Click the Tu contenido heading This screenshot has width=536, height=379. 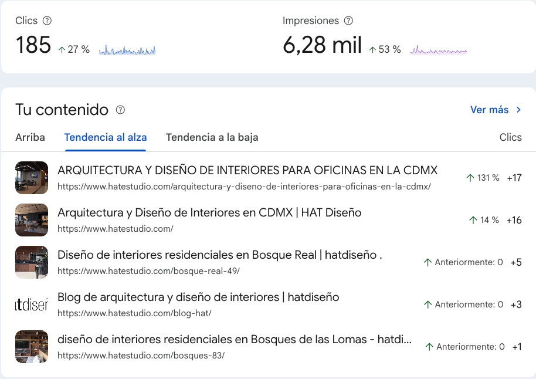tap(62, 110)
